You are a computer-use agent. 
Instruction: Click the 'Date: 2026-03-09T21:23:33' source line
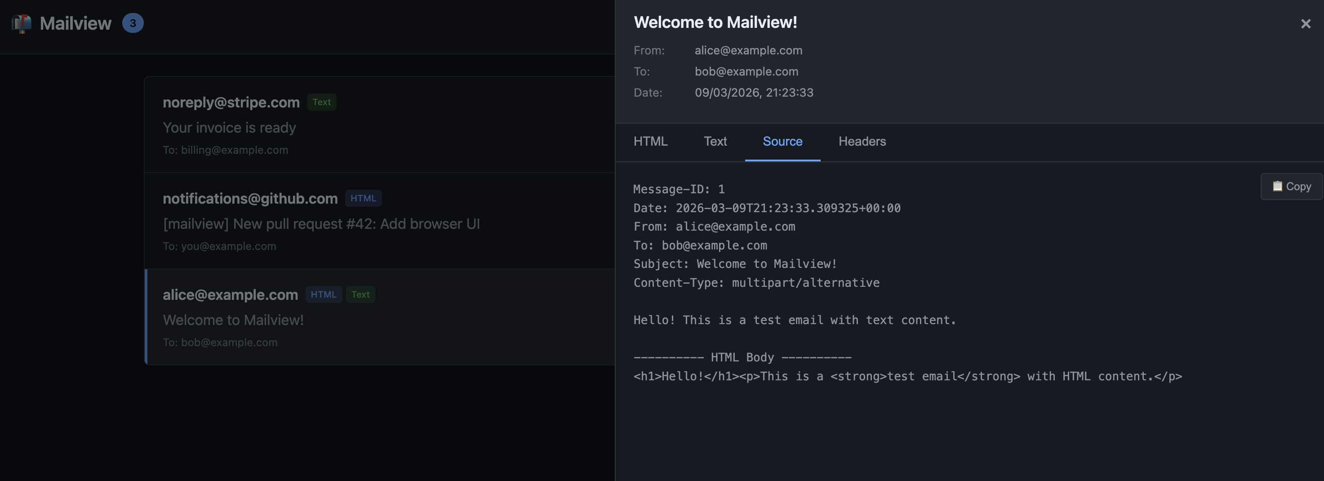click(767, 208)
